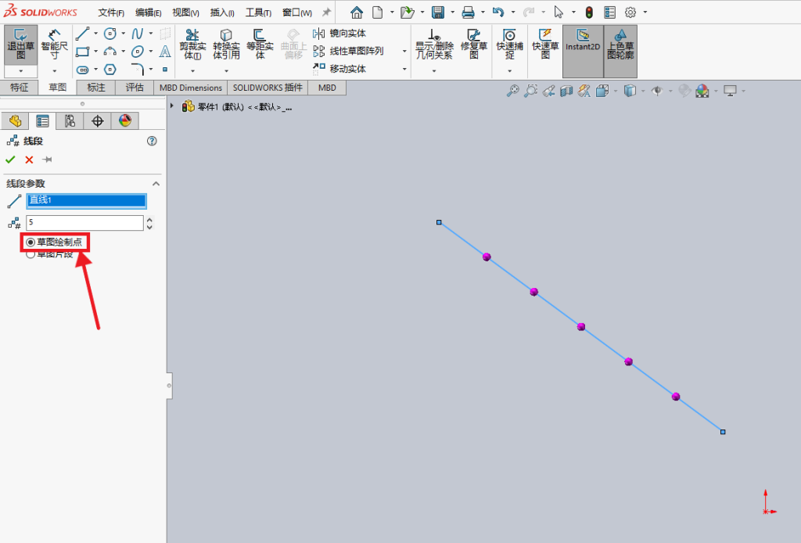Select the Circle sketch tool
801x543 pixels.
(x=110, y=34)
